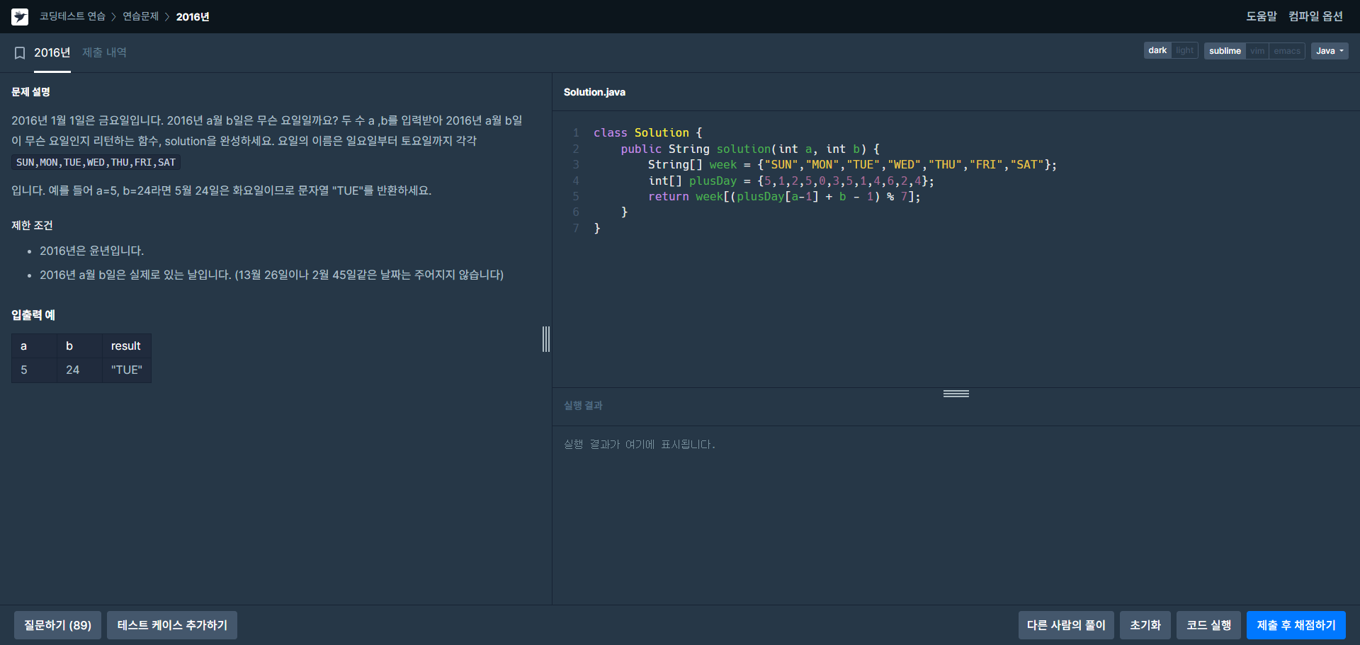Click line number 7 in gutter

point(576,228)
